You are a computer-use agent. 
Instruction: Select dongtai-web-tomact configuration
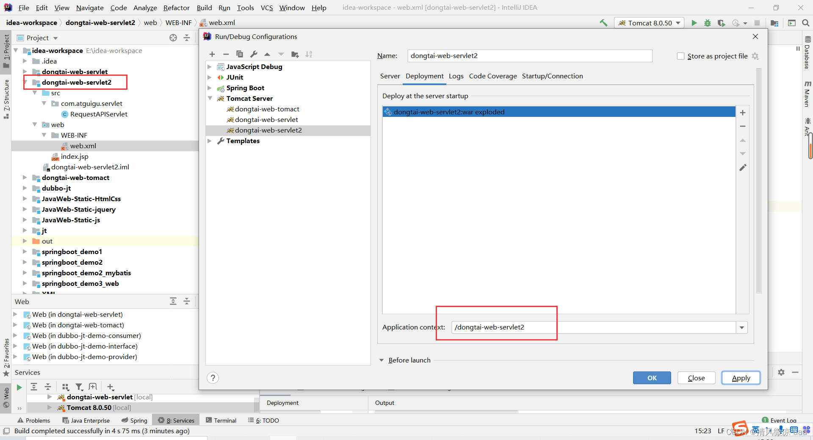tap(267, 109)
